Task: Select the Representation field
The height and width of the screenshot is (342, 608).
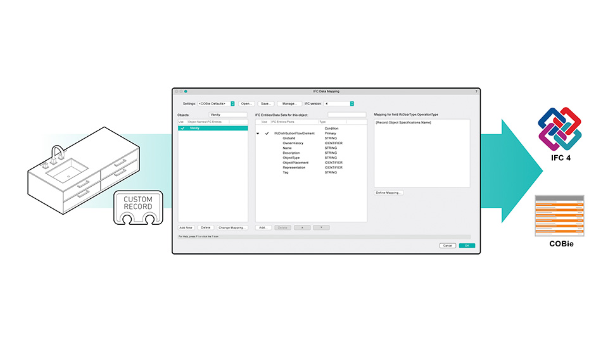Action: pyautogui.click(x=294, y=167)
